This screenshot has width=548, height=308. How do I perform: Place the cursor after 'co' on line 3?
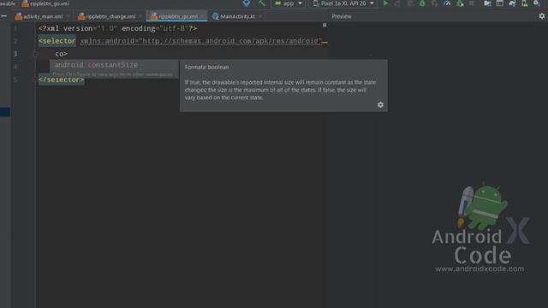(x=63, y=54)
